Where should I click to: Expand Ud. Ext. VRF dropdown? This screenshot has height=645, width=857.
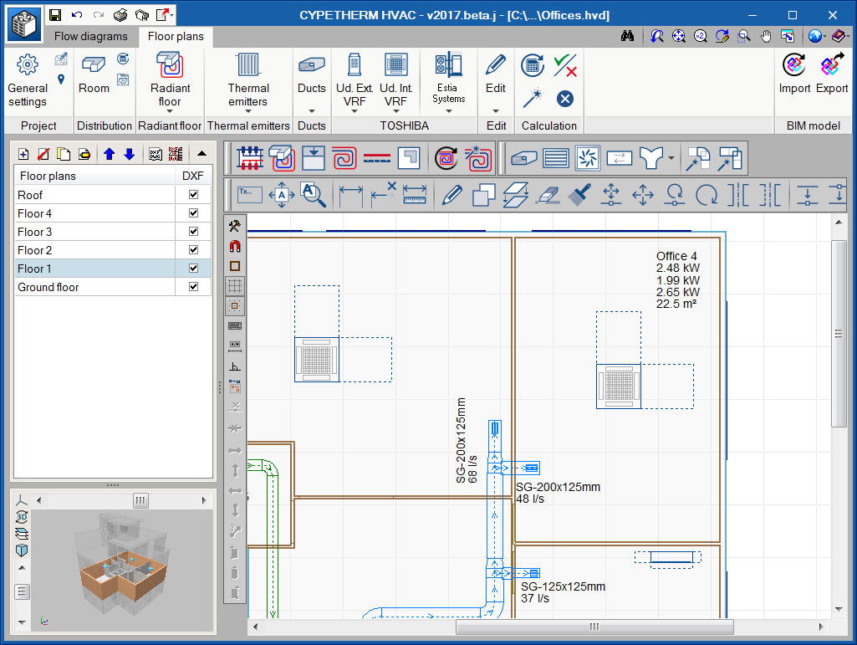click(x=355, y=111)
